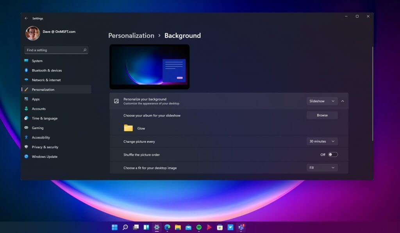The image size is (400, 233).
Task: Open the Fill desktop image fit dropdown
Action: click(x=321, y=167)
